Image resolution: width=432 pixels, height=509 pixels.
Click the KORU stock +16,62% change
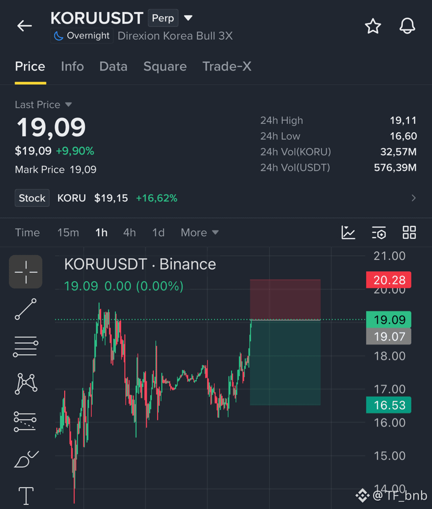(157, 198)
